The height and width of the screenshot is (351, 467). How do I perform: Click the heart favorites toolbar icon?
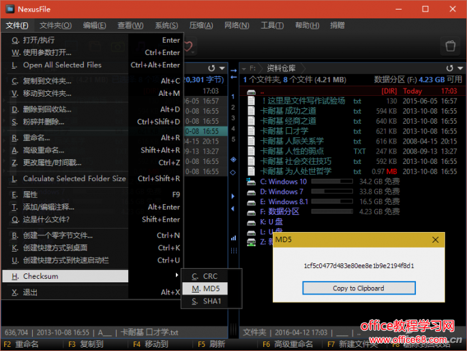pos(189,47)
